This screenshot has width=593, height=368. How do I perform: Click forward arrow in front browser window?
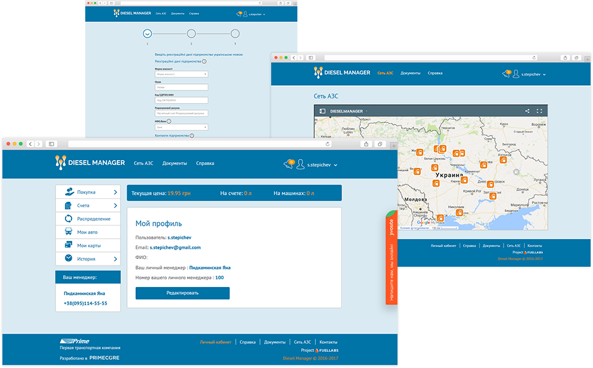pos(38,144)
